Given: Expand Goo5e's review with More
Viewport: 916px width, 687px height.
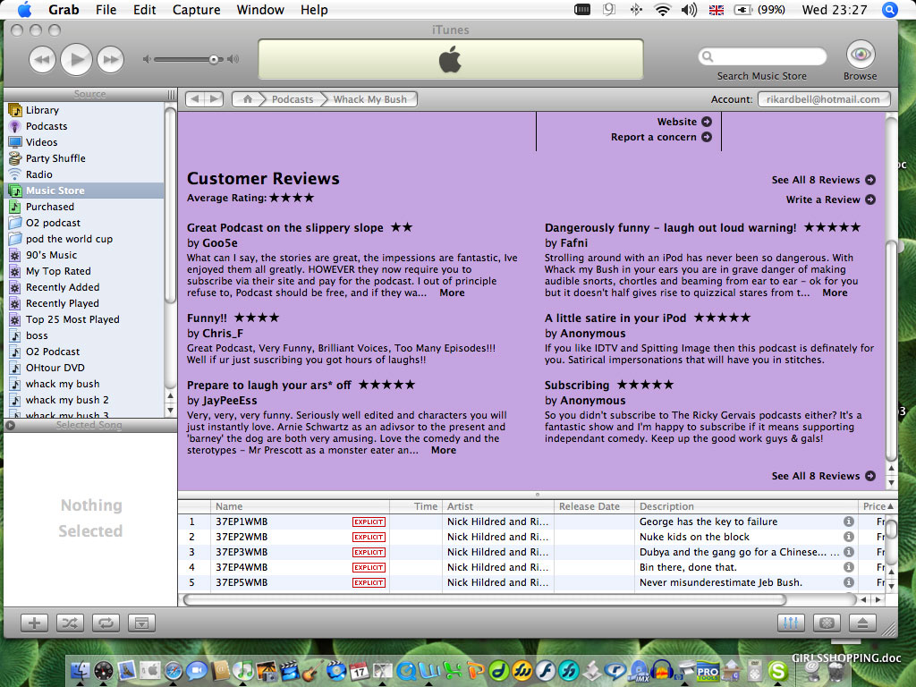Looking at the screenshot, I should pyautogui.click(x=452, y=293).
